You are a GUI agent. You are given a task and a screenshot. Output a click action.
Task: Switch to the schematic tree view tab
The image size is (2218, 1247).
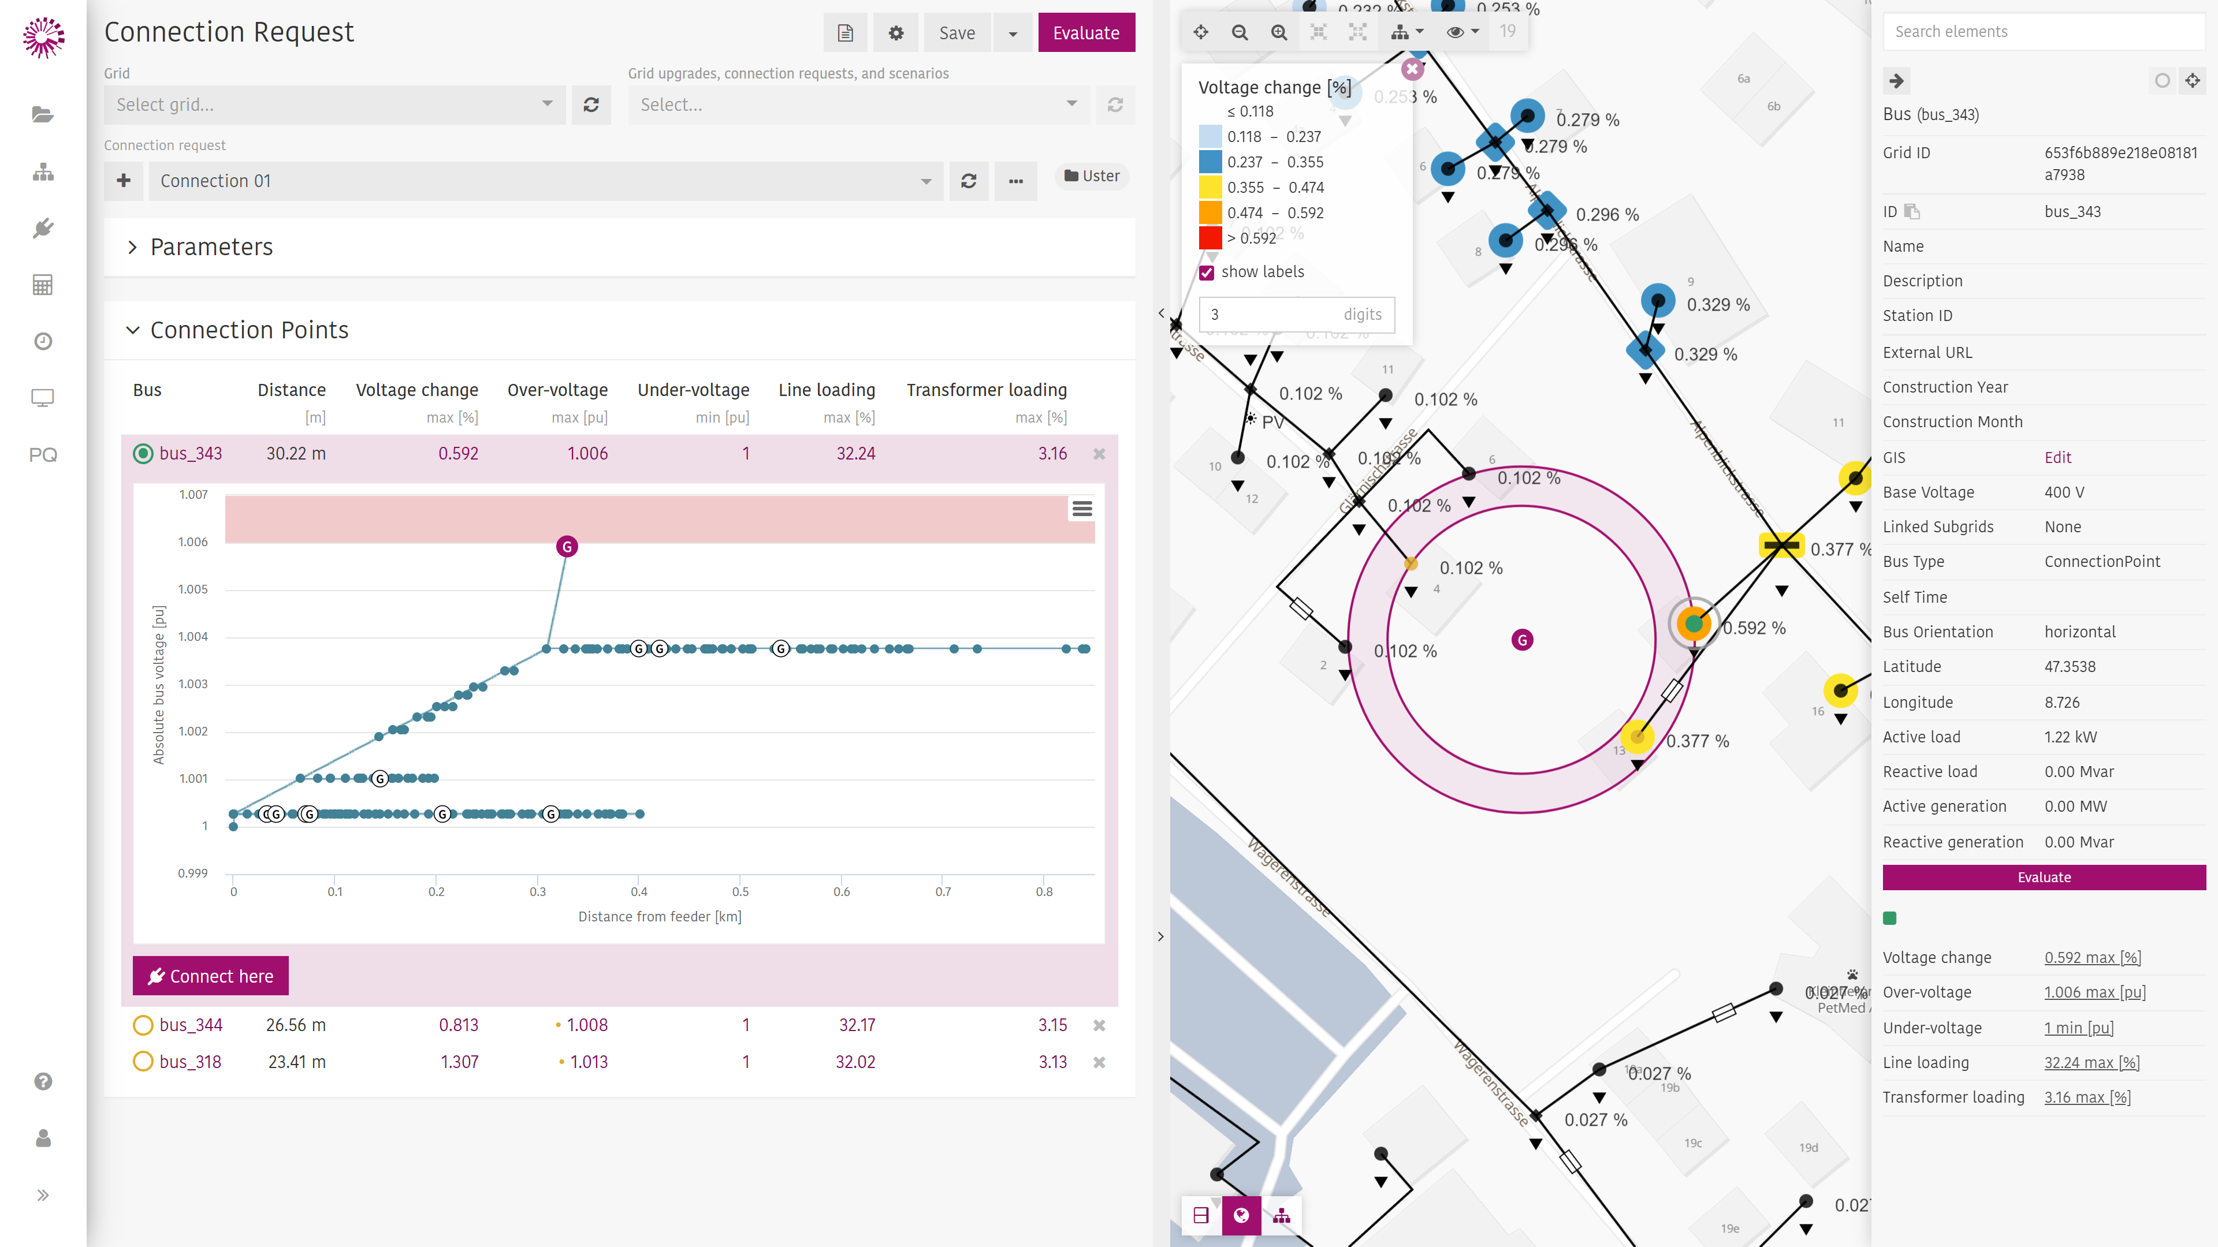point(1281,1215)
